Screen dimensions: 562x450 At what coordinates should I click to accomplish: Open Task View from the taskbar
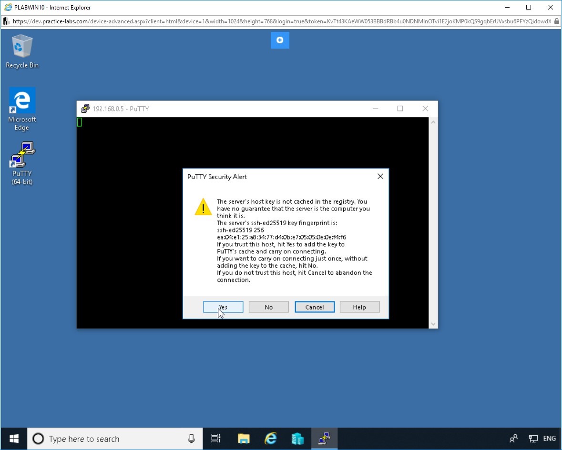tap(216, 439)
